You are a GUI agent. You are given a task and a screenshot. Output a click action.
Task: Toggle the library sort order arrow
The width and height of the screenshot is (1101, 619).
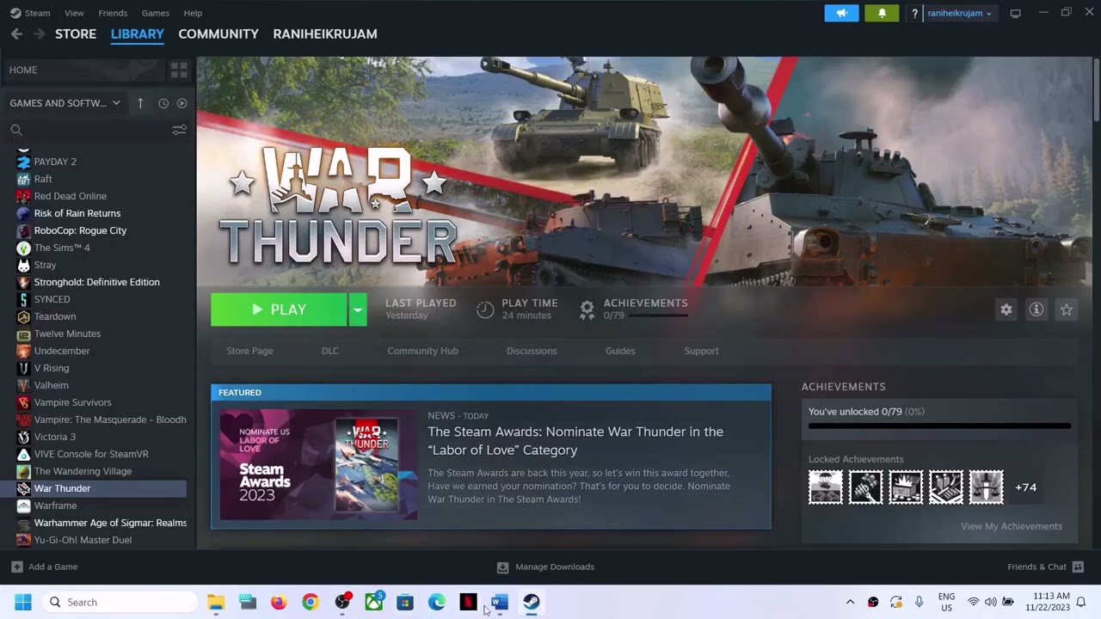(140, 103)
